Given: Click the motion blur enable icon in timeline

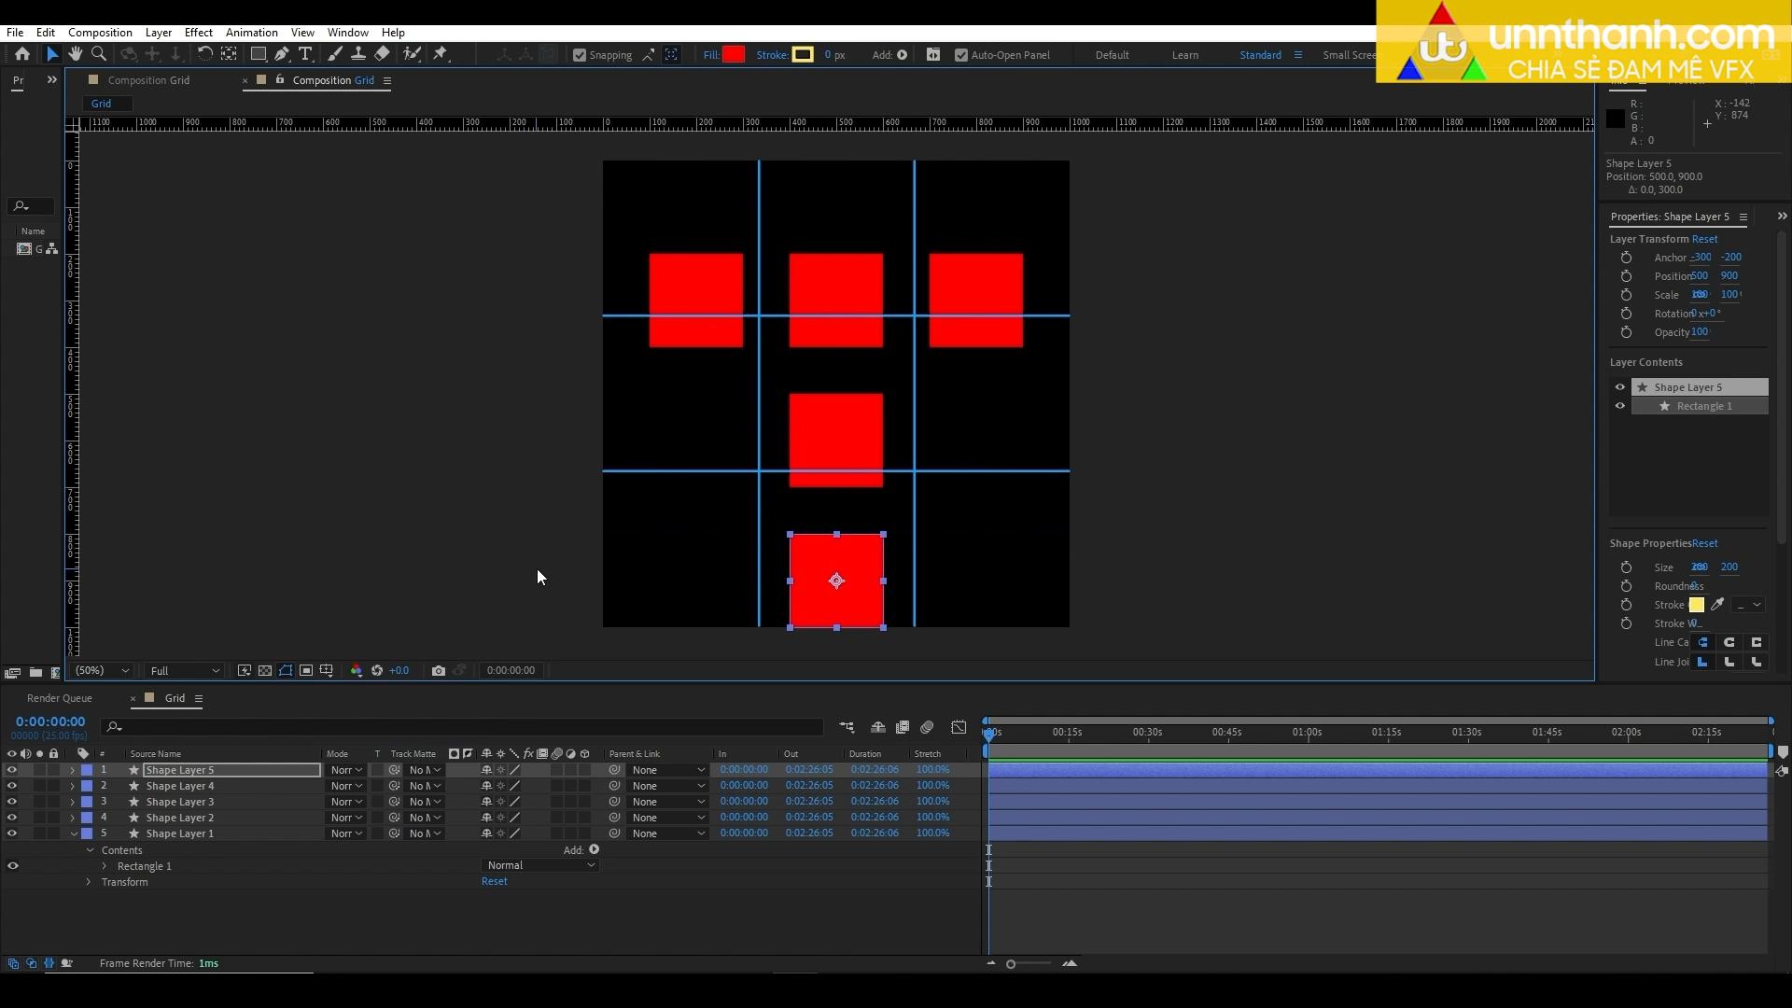Looking at the screenshot, I should tap(927, 727).
